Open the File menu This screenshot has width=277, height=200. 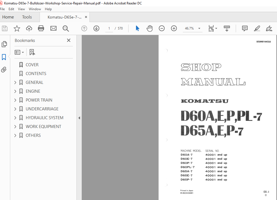tap(2, 9)
